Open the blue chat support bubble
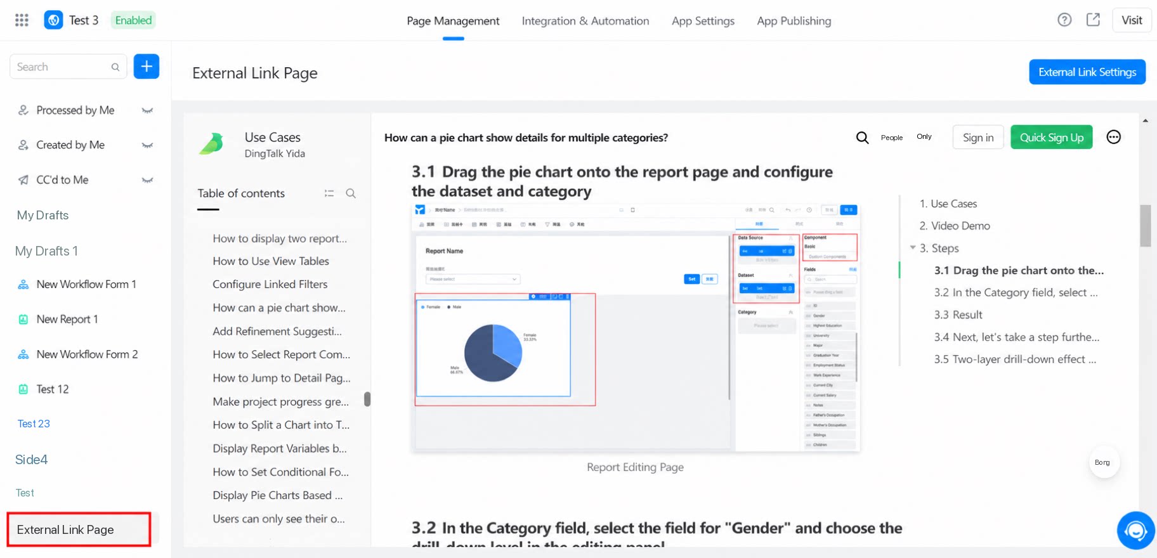Image resolution: width=1157 pixels, height=558 pixels. [x=1135, y=530]
